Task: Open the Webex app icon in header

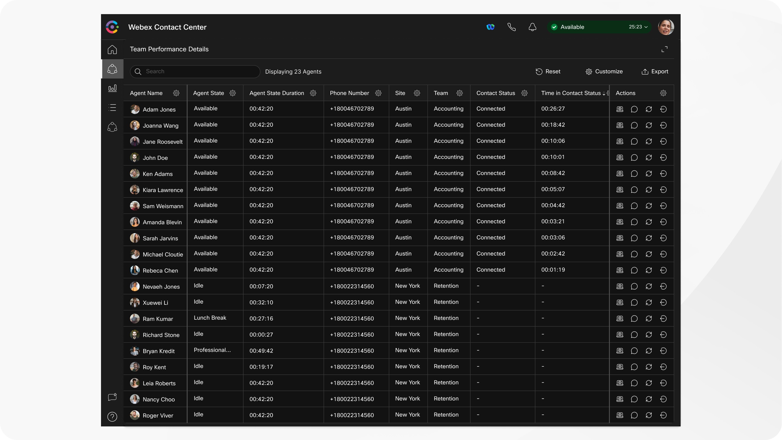Action: pyautogui.click(x=490, y=27)
